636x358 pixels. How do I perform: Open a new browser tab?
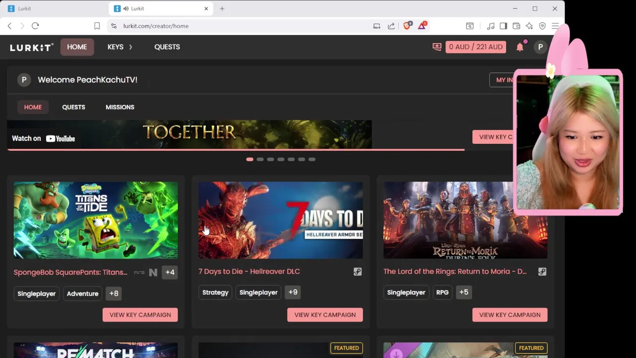click(222, 8)
